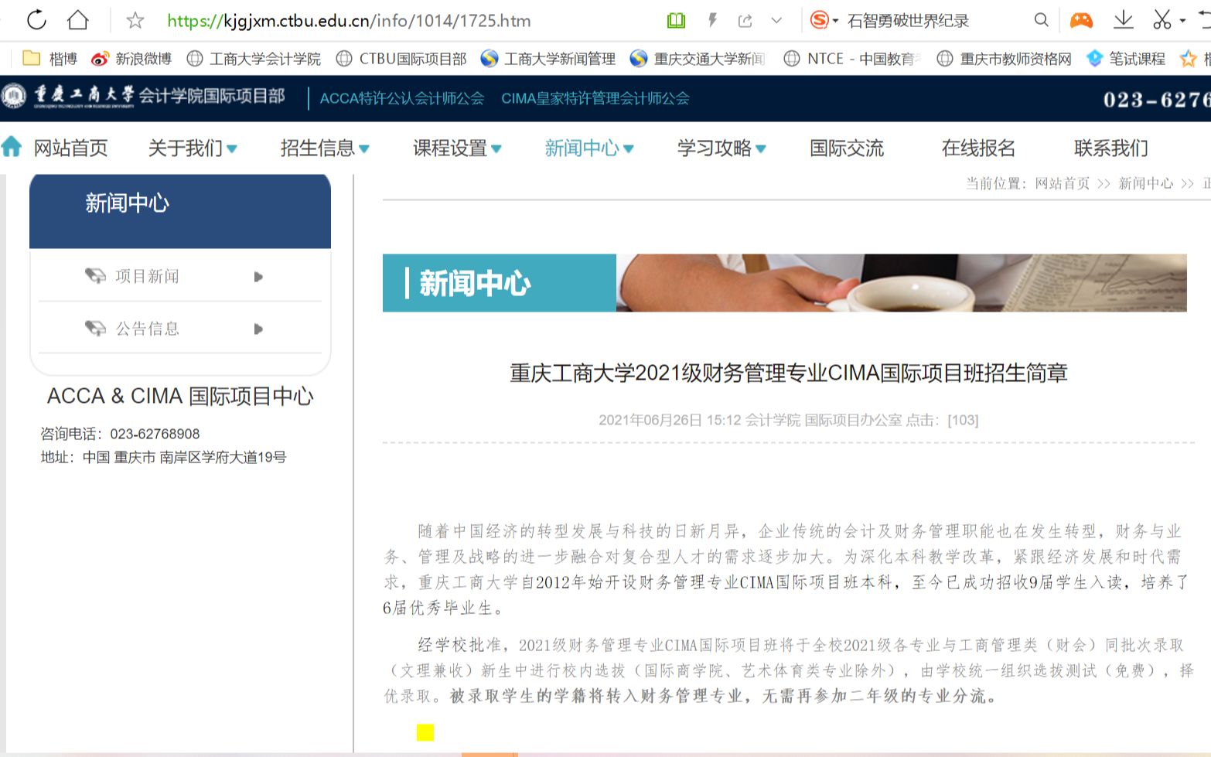Expand the 项目新闻 sidebar arrow
This screenshot has width=1211, height=757.
click(258, 276)
